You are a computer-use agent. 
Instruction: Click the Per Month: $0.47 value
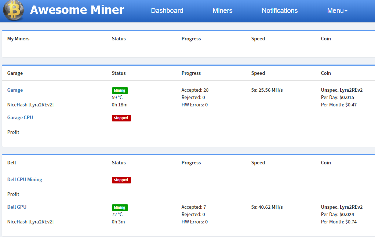(x=339, y=105)
